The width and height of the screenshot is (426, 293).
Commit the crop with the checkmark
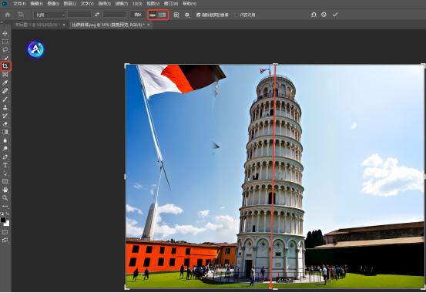335,15
